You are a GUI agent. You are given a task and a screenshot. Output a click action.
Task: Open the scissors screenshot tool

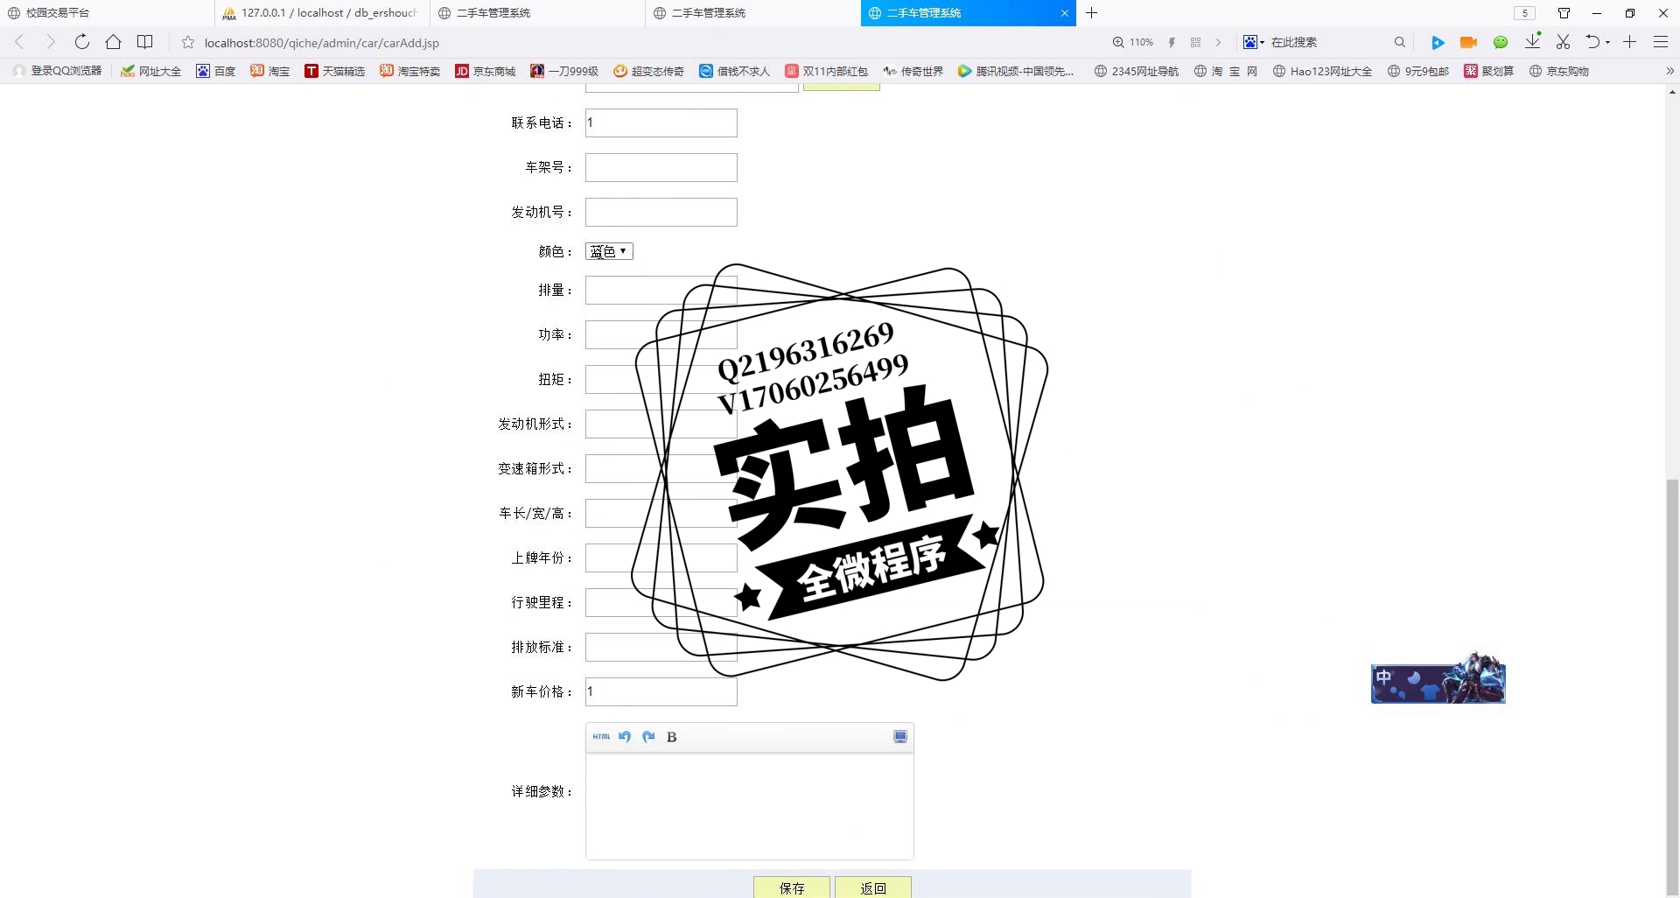[1564, 42]
